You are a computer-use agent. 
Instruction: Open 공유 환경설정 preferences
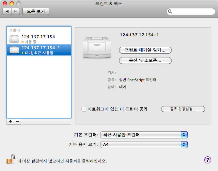pos(183,109)
